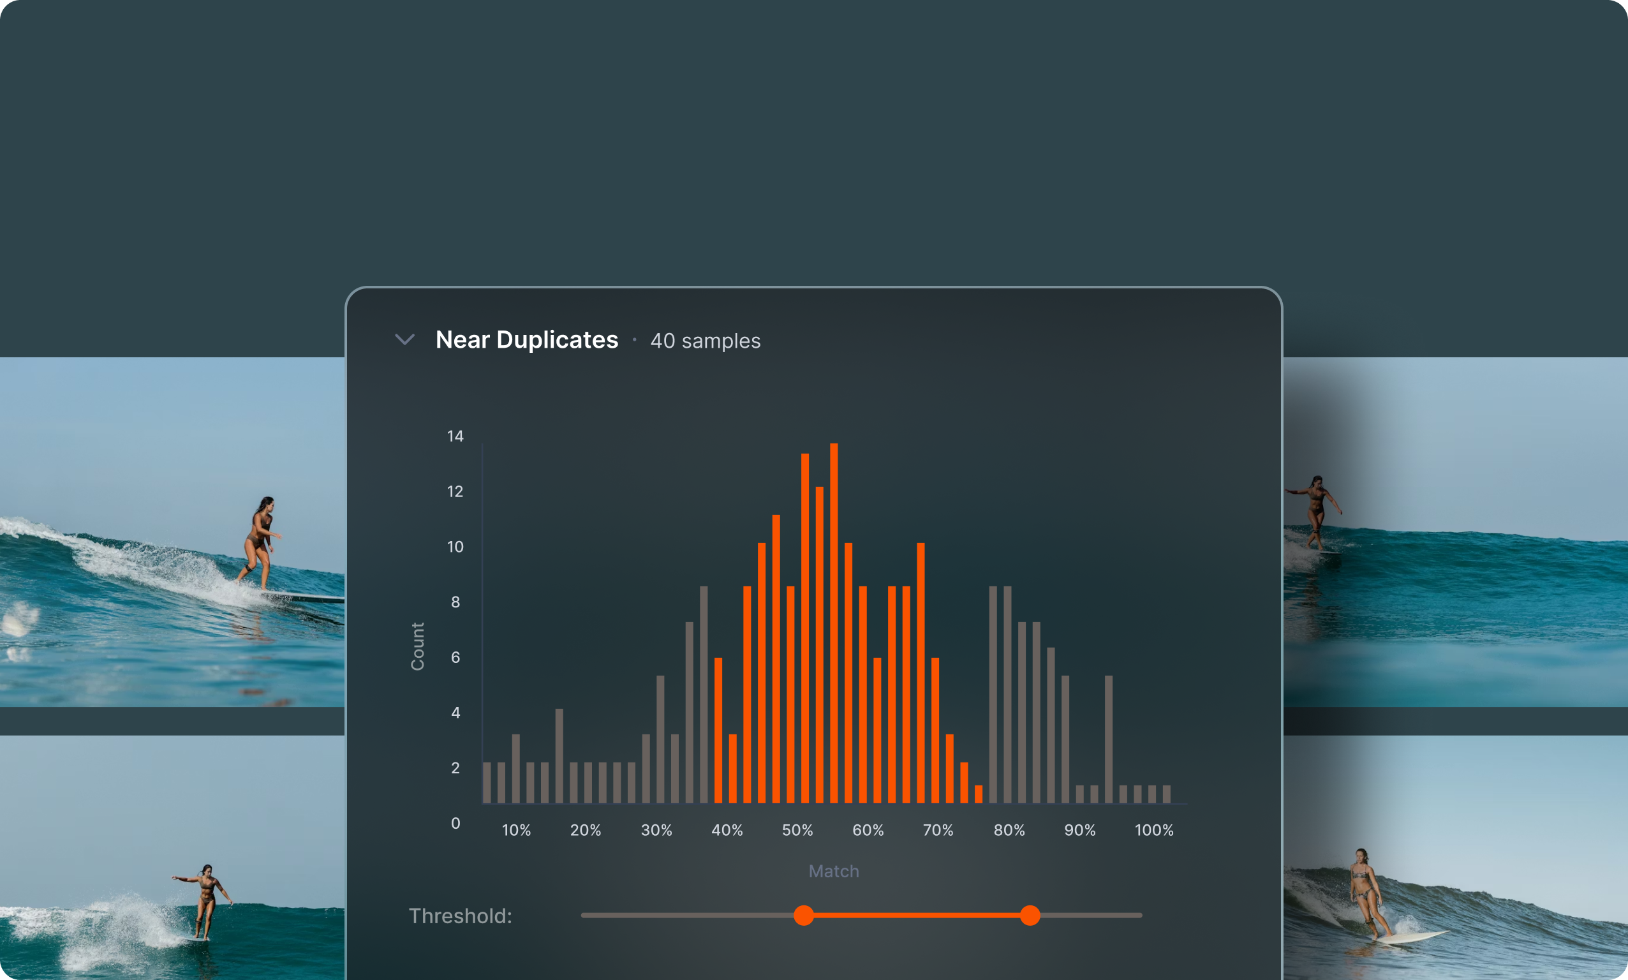Click the Threshold label
This screenshot has height=980, width=1628.
point(460,916)
